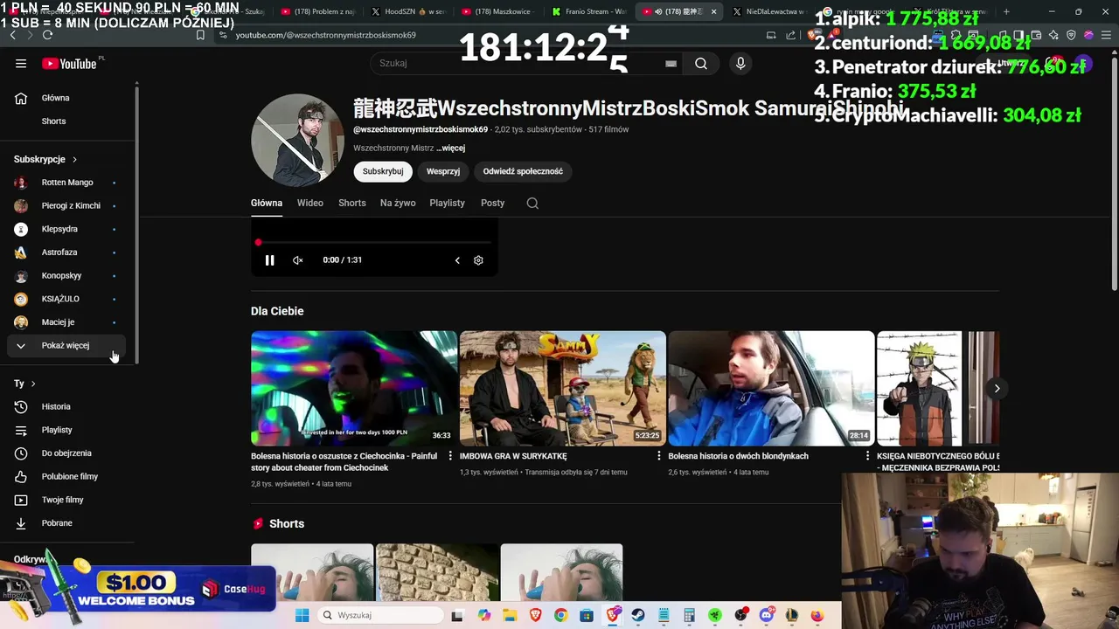Screen dimensions: 1119x629
Task: Click the Wesprzyj button
Action: (443, 171)
